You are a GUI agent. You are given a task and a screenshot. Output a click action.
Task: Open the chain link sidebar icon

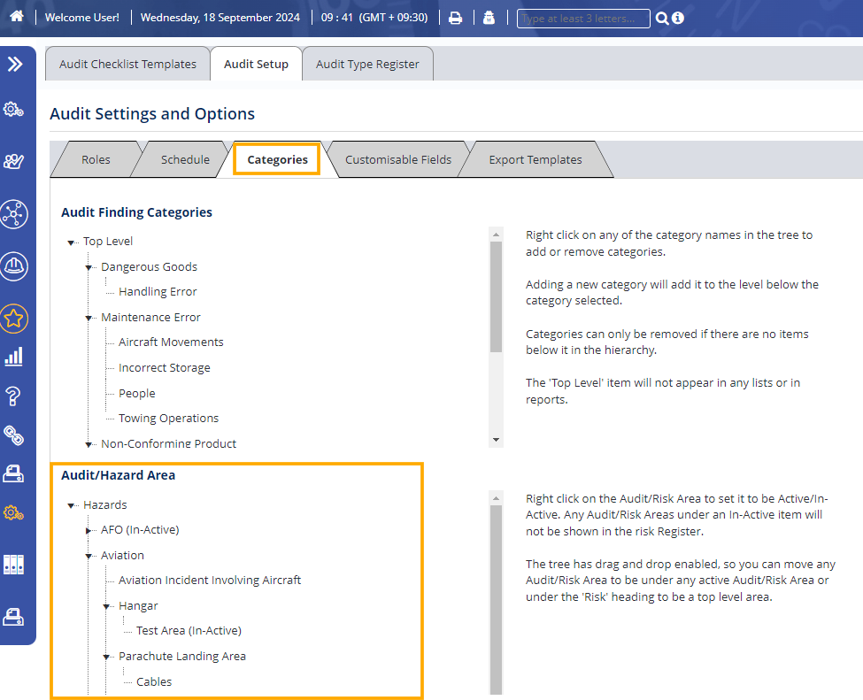coord(14,434)
